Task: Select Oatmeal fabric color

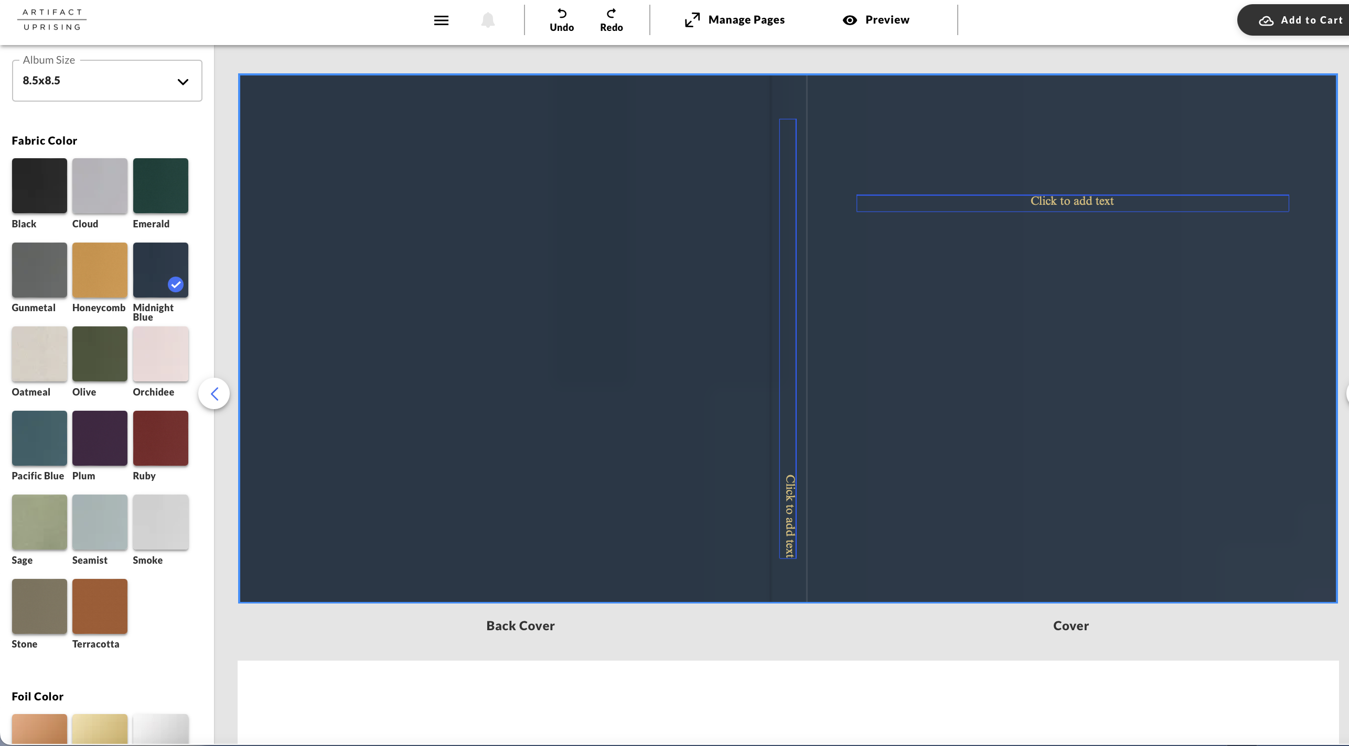Action: [x=39, y=354]
